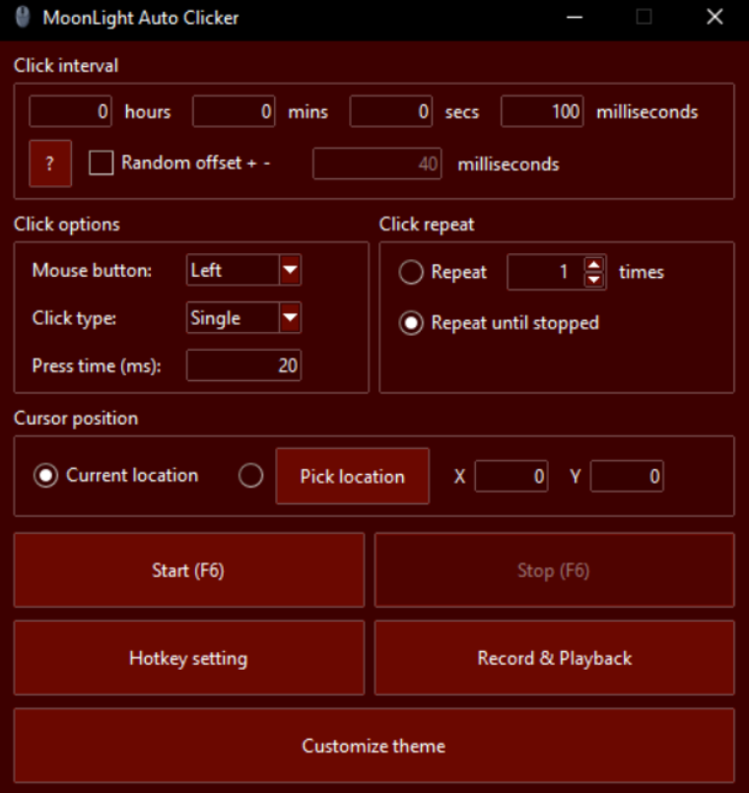Increase repeat count with up arrow
Screen dimensions: 749x793
[x=594, y=265]
